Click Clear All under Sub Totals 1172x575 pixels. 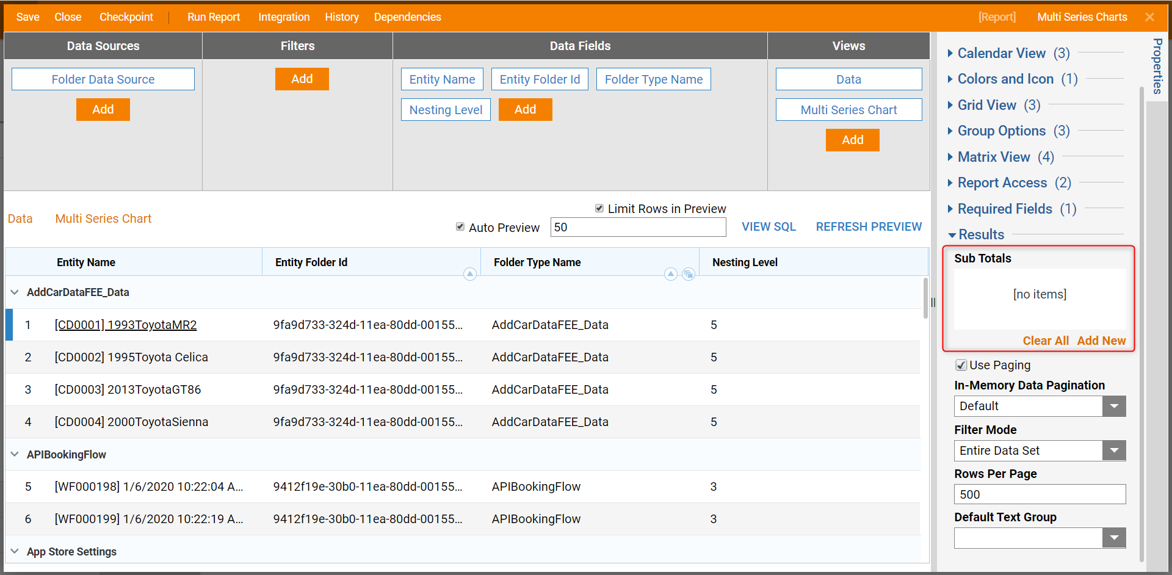(1046, 341)
